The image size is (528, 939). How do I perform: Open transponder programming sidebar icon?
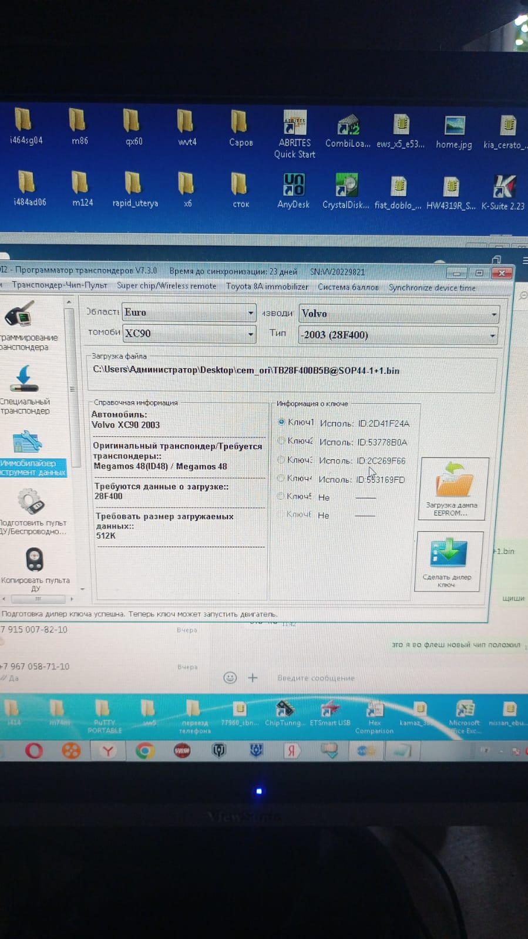(x=21, y=315)
